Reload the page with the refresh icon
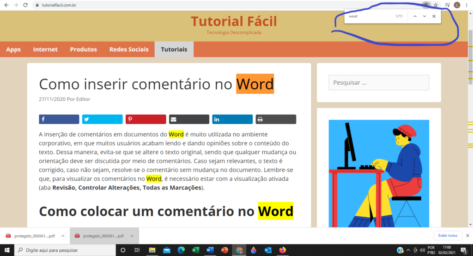Image resolution: width=473 pixels, height=256 pixels. 25,5
